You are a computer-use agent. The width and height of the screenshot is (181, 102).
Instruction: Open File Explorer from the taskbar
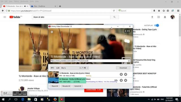tap(29, 99)
